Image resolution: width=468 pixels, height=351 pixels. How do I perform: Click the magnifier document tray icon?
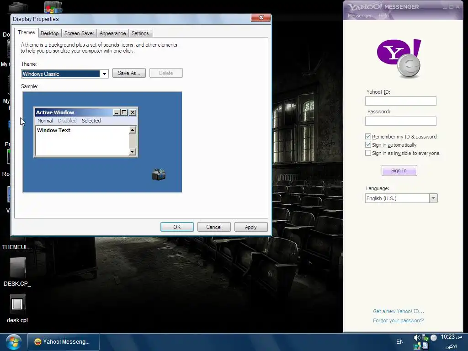(425, 346)
